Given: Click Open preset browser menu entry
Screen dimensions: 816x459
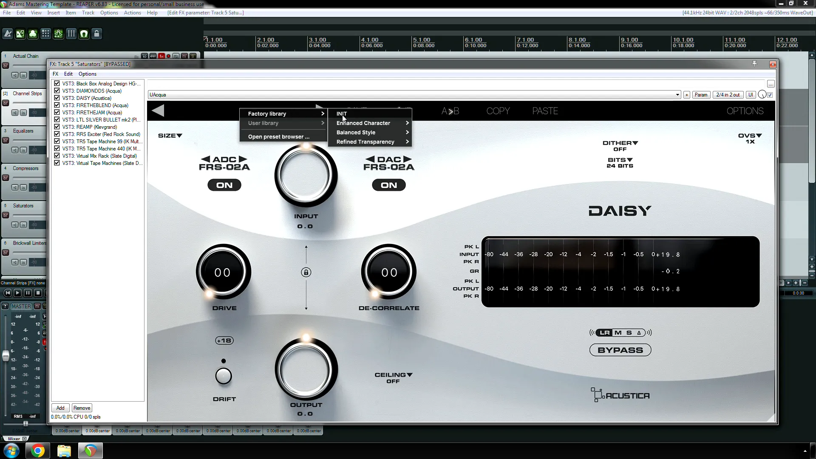Looking at the screenshot, I should pyautogui.click(x=283, y=137).
